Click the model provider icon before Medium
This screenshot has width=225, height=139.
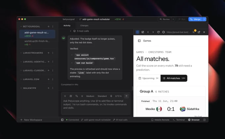click(82, 96)
